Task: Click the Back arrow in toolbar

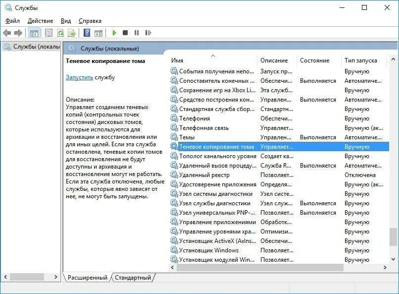Action: coord(7,33)
